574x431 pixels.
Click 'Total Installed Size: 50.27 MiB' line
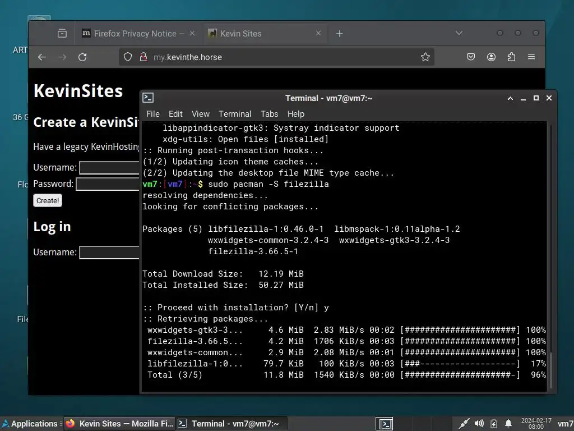click(x=223, y=285)
